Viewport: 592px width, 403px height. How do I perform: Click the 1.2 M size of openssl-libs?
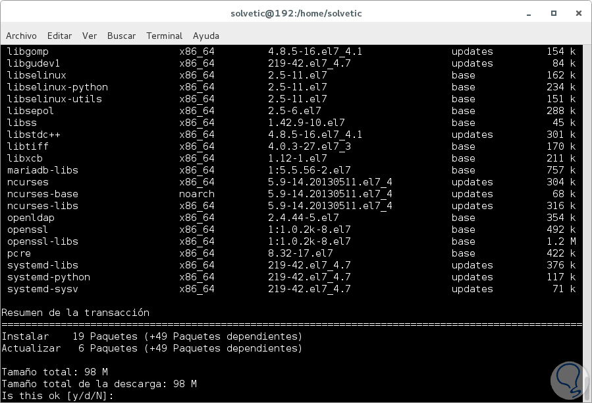tap(561, 241)
